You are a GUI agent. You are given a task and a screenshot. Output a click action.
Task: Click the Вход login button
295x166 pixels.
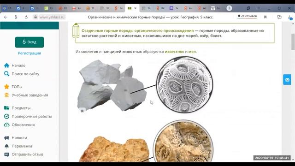point(29,42)
